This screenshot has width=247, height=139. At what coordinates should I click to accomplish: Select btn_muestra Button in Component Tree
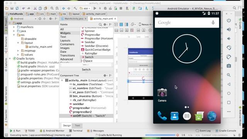coord(91,96)
